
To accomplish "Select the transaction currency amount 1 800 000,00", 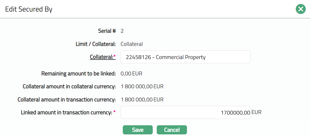I will 137,100.
